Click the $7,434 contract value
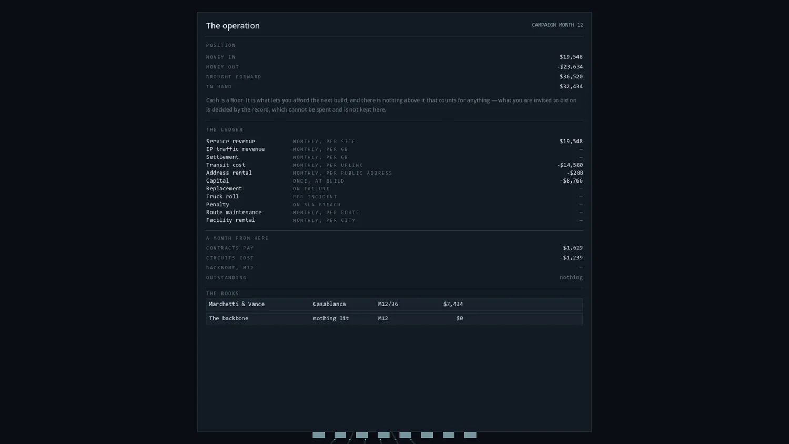The width and height of the screenshot is (789, 444). coord(453,304)
